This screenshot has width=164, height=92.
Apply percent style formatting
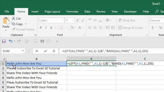pyautogui.click(x=161, y=28)
